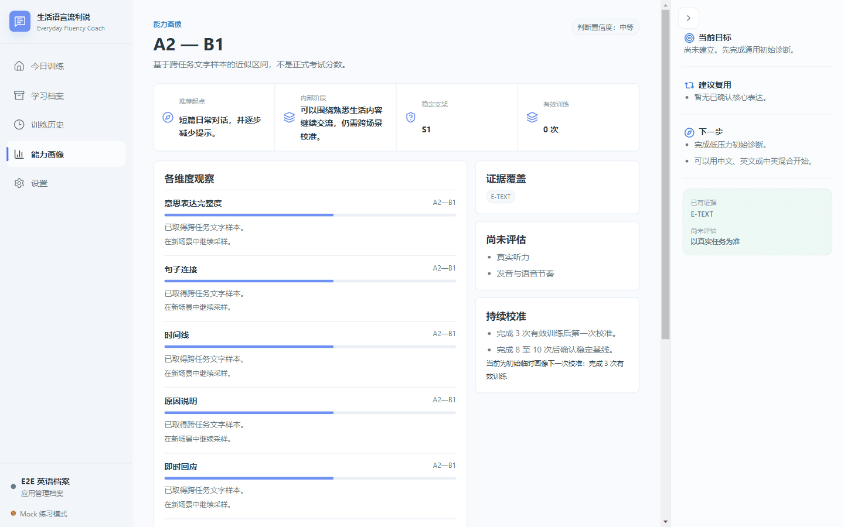
Task: Click 完成 8 至 10 次后确认稳定基线
Action: [556, 350]
